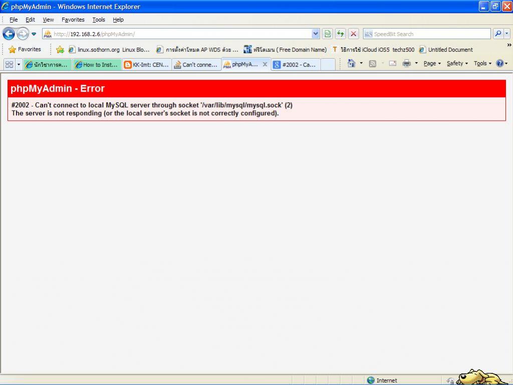Open the View menu
Image resolution: width=513 pixels, height=385 pixels.
(48, 20)
